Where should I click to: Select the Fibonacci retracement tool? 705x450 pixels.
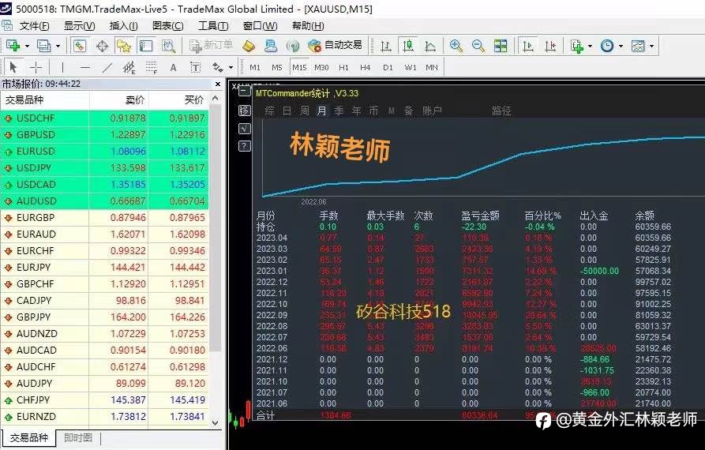coord(152,67)
